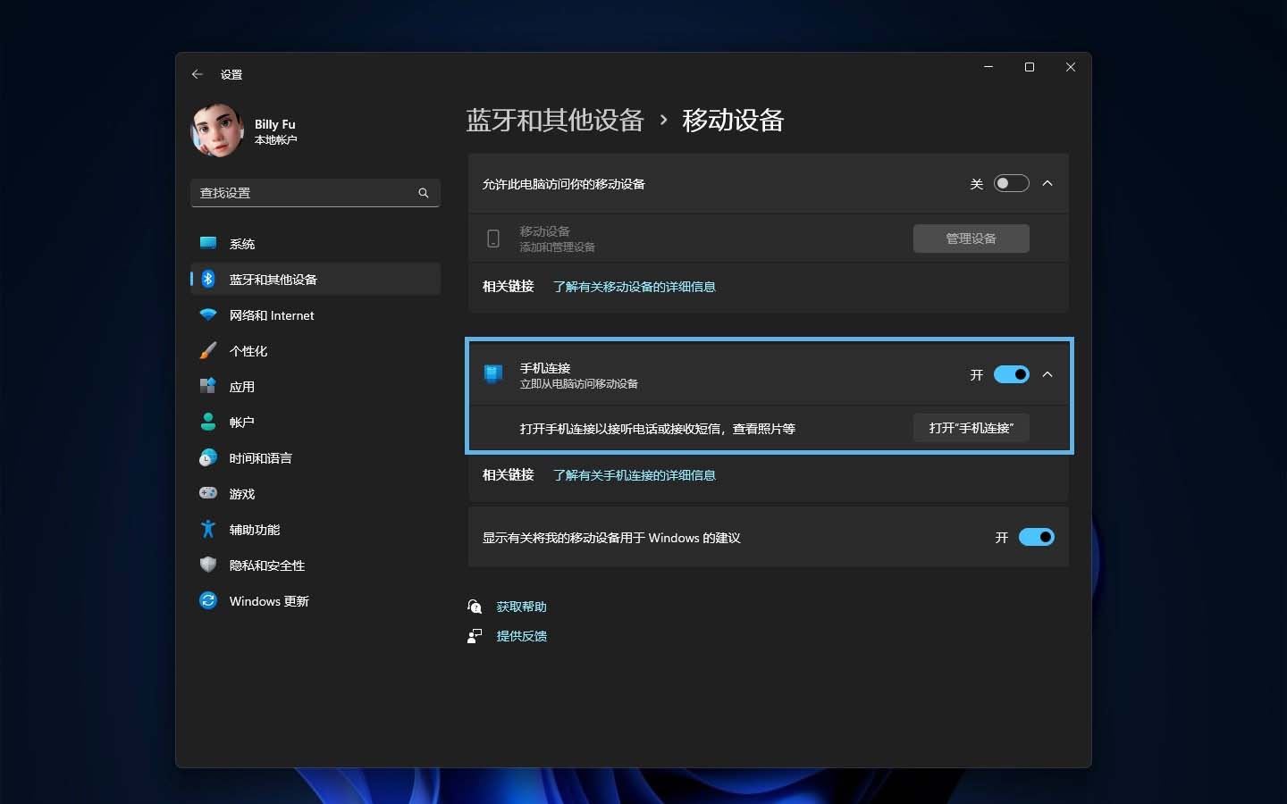Click the 系统 monitor icon in sidebar
1287x804 pixels.
pos(208,243)
